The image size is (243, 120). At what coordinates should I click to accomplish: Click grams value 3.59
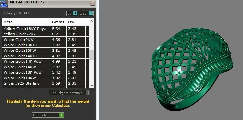pos(56,83)
